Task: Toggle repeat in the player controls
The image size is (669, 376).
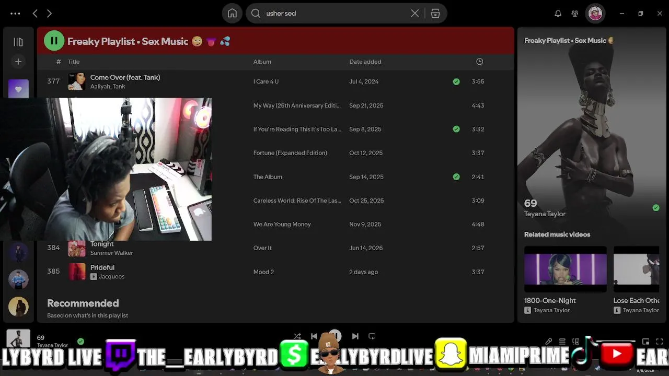Action: pos(372,336)
